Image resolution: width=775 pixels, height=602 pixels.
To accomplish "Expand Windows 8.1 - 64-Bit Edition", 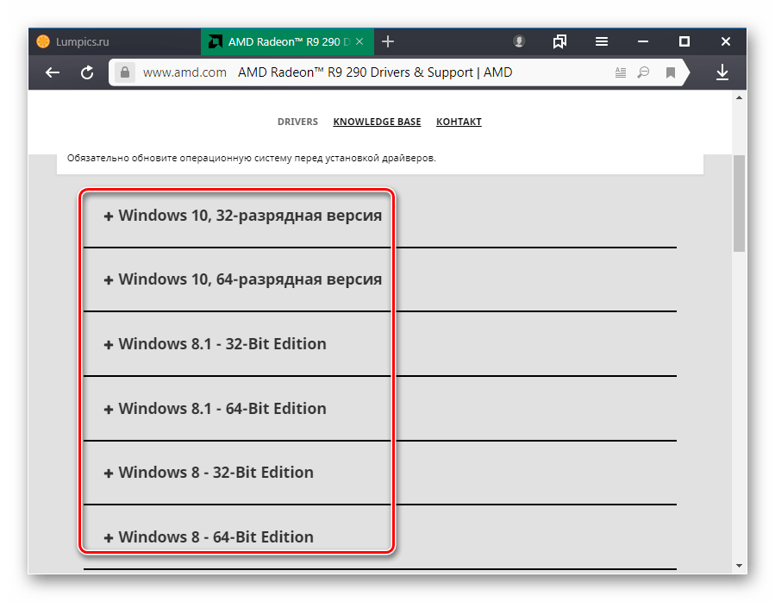I will [x=215, y=409].
